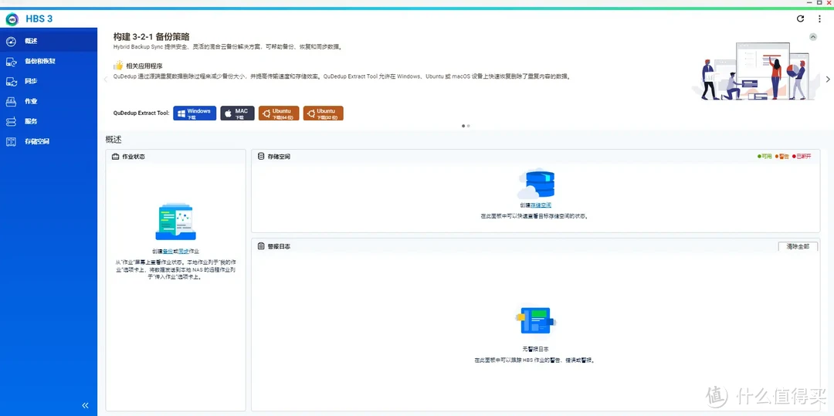Click the QuDedup Extract Tool label
The image size is (834, 416).
(141, 113)
